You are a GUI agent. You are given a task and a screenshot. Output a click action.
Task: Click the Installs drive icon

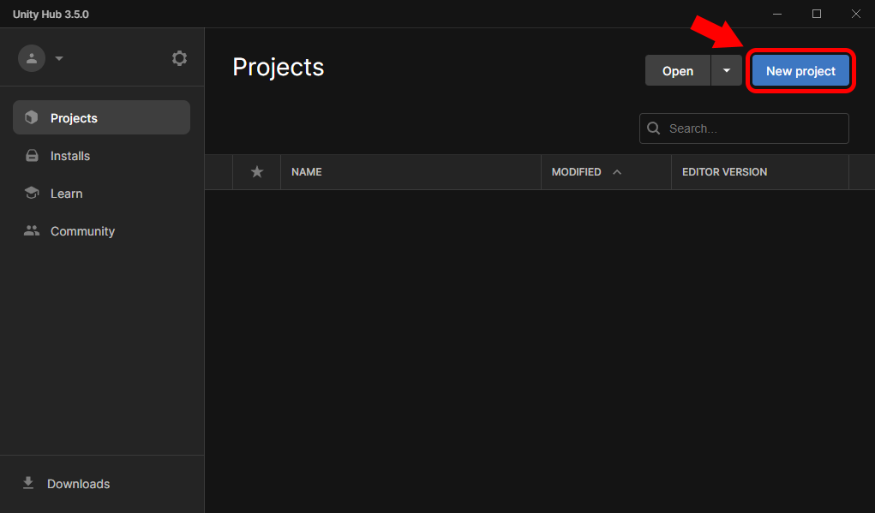(x=32, y=156)
